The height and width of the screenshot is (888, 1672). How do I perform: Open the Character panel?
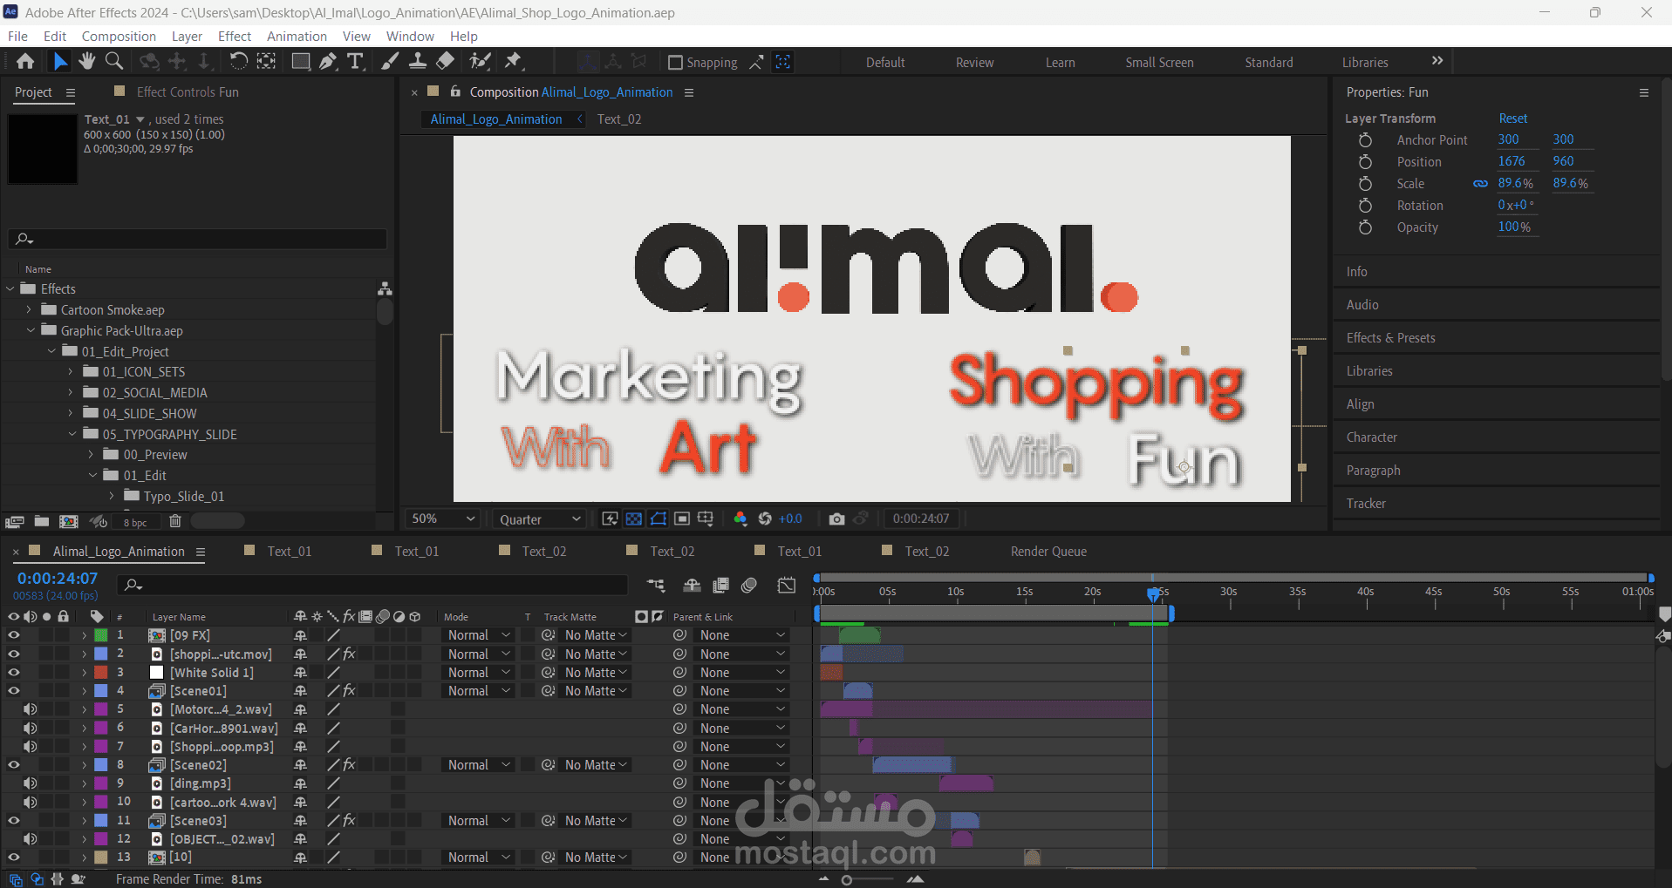[x=1371, y=437]
